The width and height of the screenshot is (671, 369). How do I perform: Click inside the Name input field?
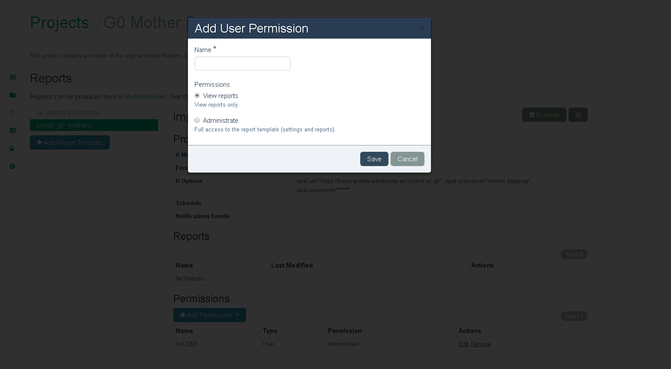tap(242, 63)
